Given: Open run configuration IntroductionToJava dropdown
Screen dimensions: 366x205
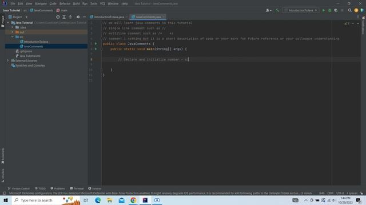Looking at the screenshot, I should [301, 10].
